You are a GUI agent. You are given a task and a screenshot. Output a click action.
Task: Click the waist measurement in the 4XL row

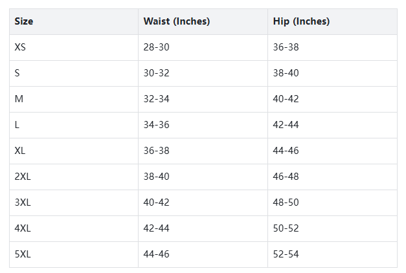tap(156, 228)
